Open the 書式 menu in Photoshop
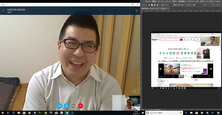222x115 pixels. coord(175,1)
